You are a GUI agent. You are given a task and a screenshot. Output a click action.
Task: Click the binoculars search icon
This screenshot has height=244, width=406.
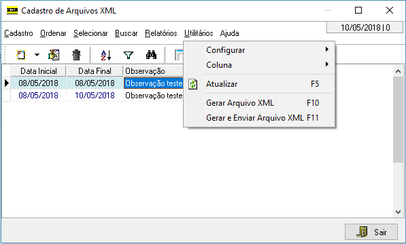click(x=151, y=55)
